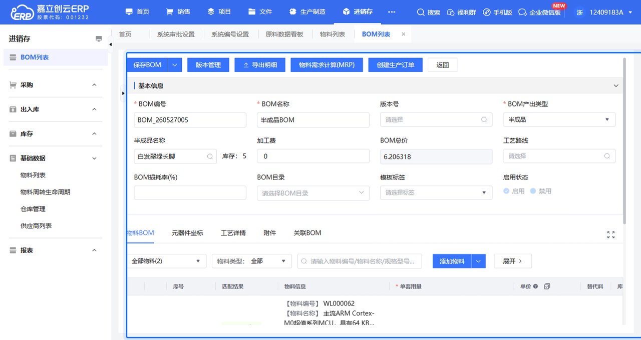This screenshot has width=641, height=340.
Task: Expand the 报表 sidebar group
Action: point(94,250)
